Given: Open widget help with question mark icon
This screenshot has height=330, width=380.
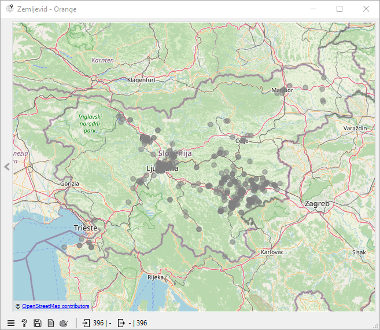Looking at the screenshot, I should (x=24, y=323).
